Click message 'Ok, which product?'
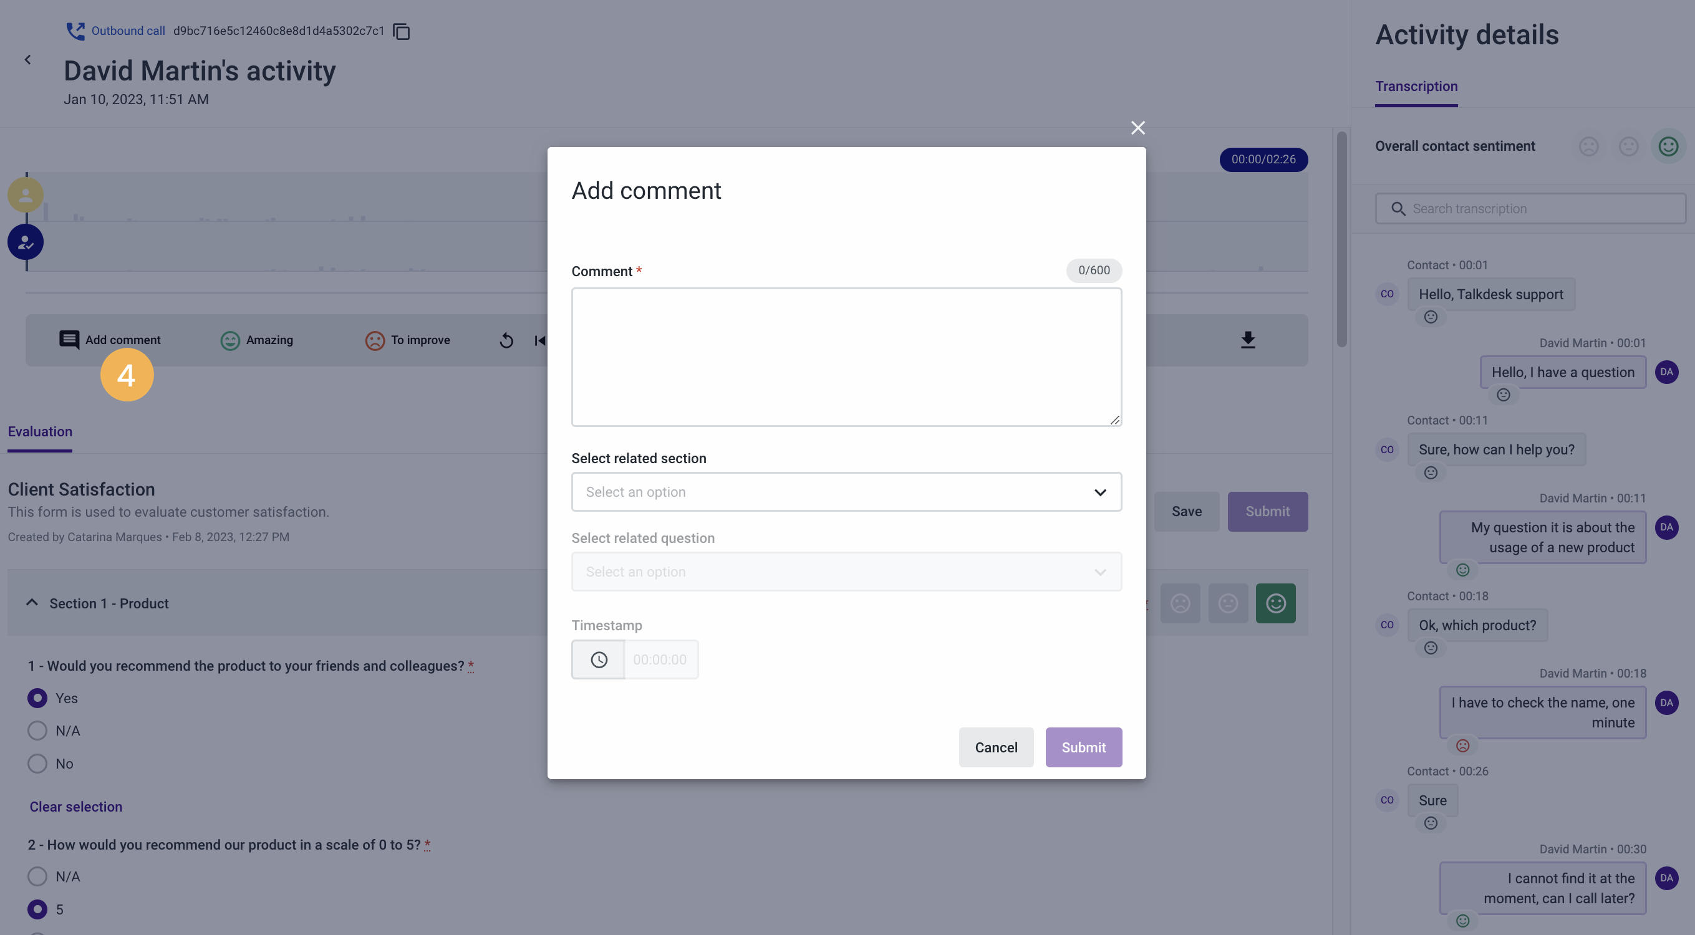Image resolution: width=1695 pixels, height=935 pixels. 1477,625
